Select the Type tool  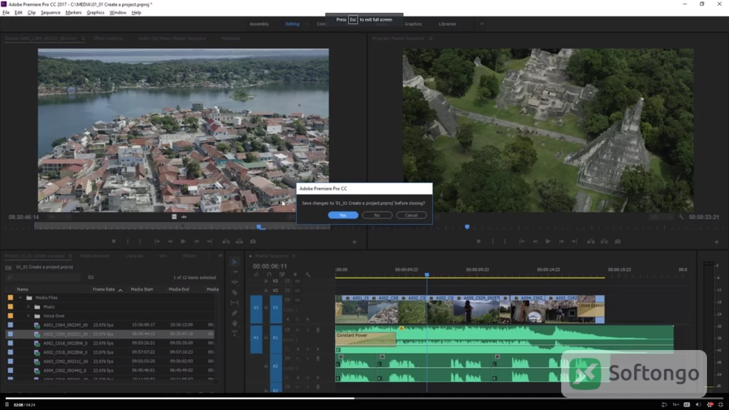235,333
